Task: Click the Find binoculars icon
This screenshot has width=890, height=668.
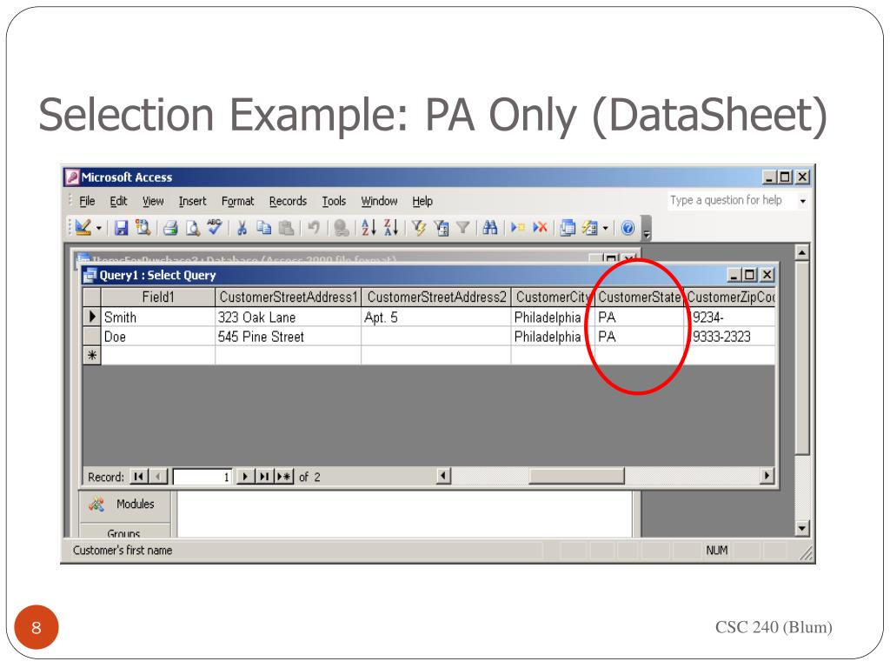Action: point(490,228)
